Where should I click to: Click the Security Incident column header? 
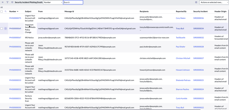[x=200, y=11]
